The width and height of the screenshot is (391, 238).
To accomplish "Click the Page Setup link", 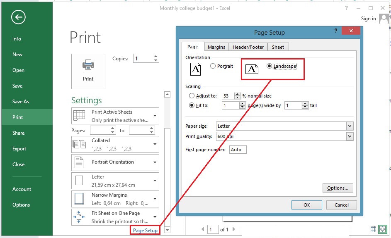I will (x=145, y=230).
